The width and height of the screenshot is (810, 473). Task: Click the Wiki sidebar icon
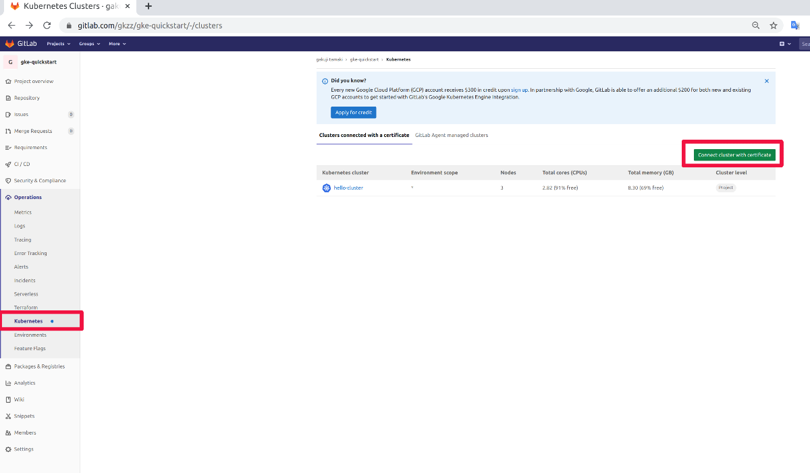pyautogui.click(x=8, y=399)
